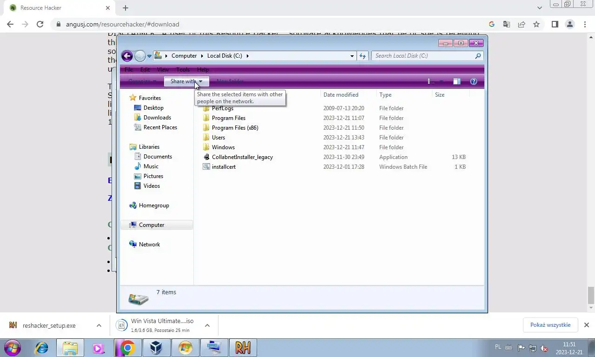Open recent pages dropdown beside forward button
This screenshot has width=595, height=357.
[x=149, y=56]
